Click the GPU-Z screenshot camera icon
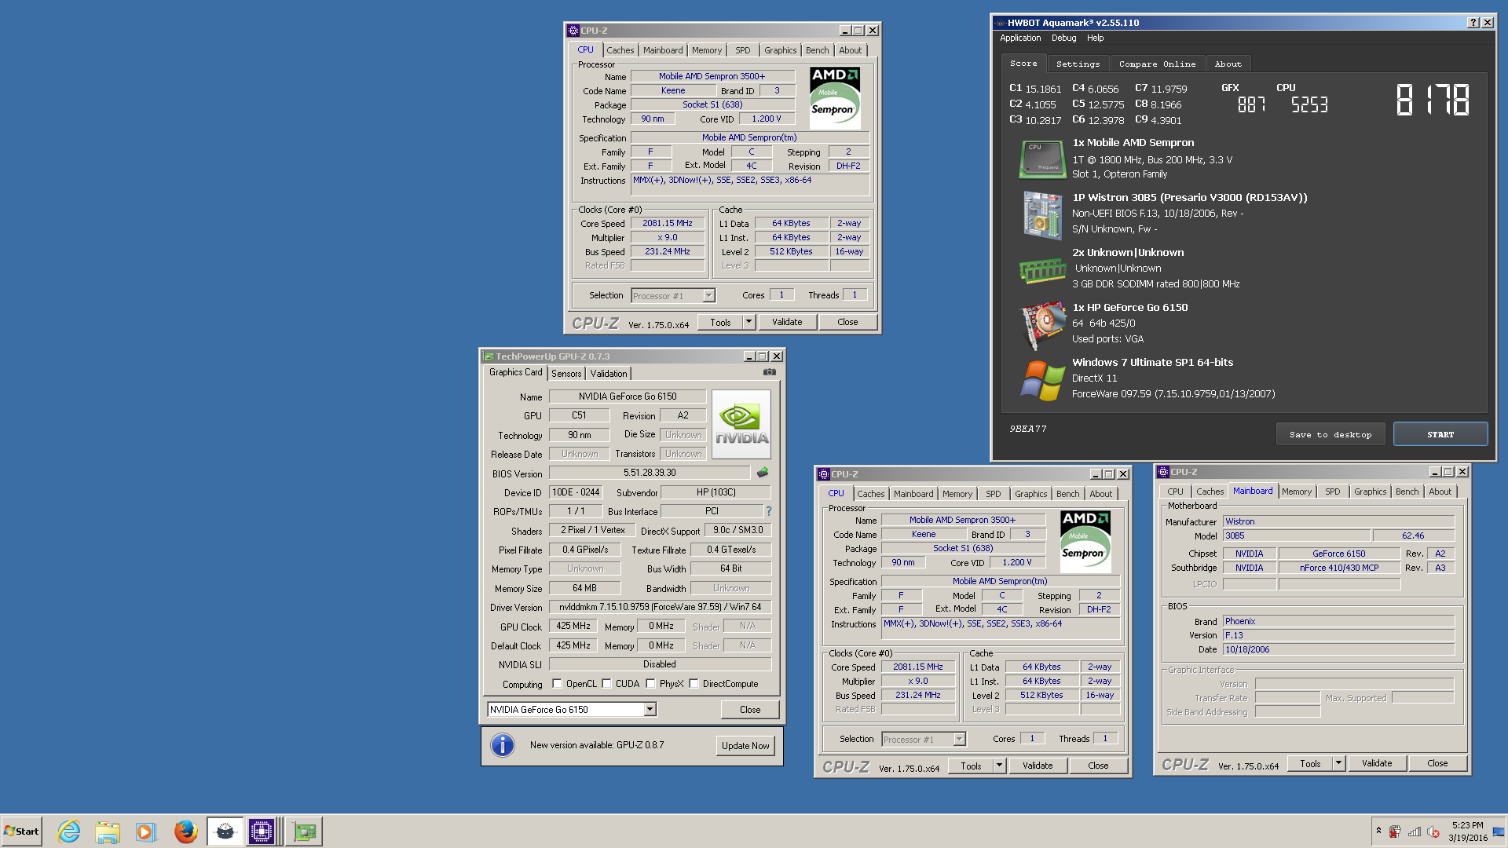 pos(770,372)
